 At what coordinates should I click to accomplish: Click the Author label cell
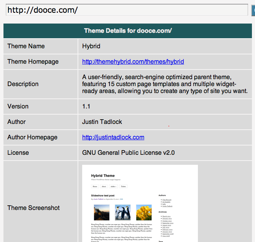[41, 122]
